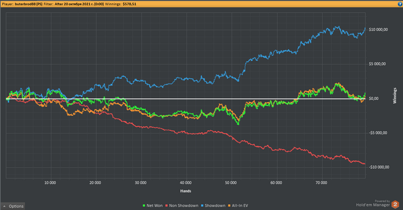Toggle the Showdown legend entry
Viewport: 403px width, 210px height.
(213, 205)
